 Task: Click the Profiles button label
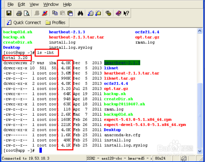(x=59, y=23)
